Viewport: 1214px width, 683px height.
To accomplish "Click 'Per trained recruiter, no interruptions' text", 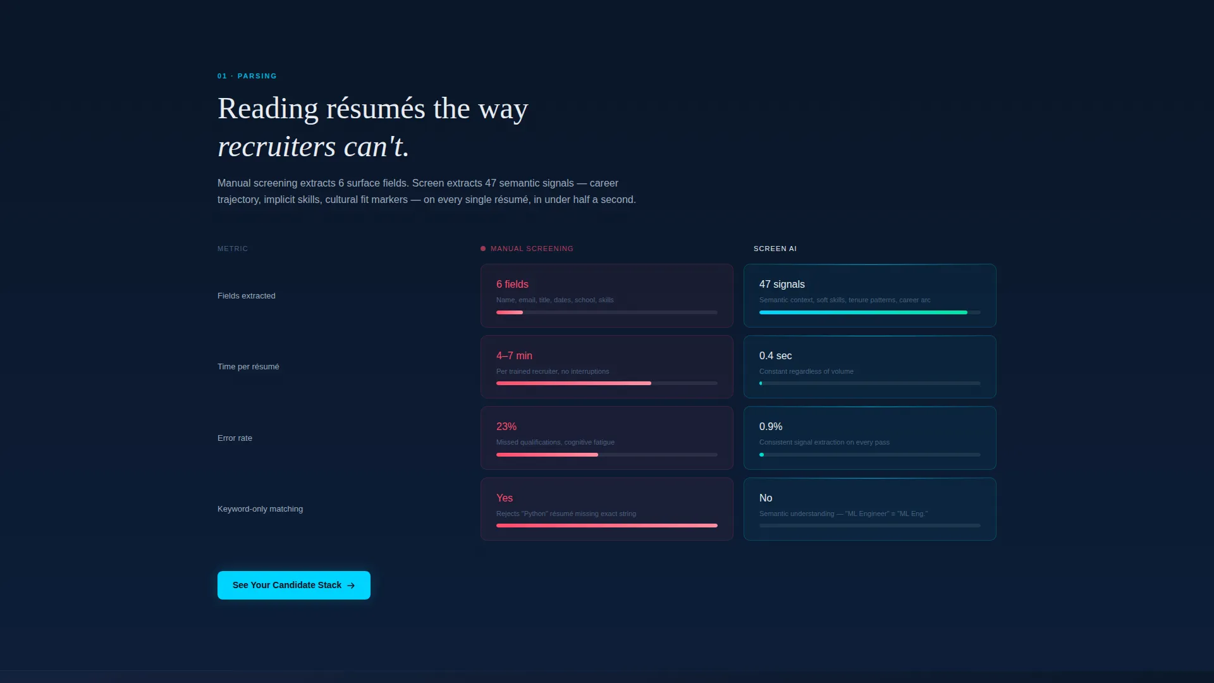I will point(553,371).
